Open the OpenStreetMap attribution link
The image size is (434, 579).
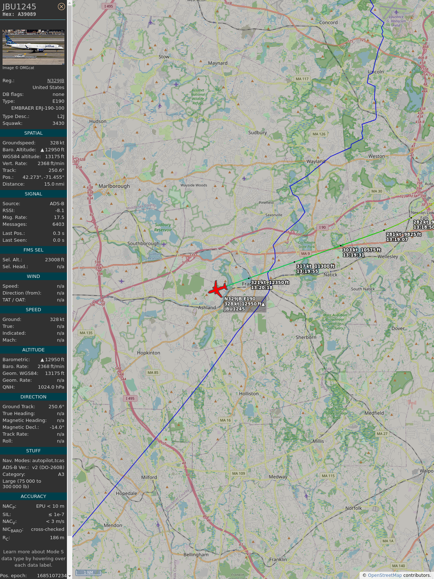point(385,575)
